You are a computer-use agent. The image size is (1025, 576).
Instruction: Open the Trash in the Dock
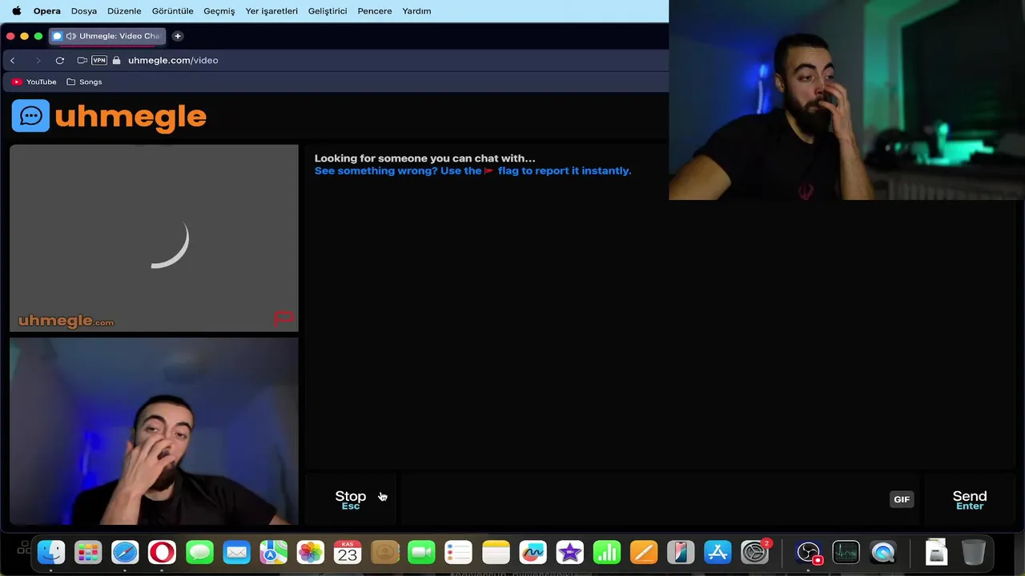[x=973, y=552]
